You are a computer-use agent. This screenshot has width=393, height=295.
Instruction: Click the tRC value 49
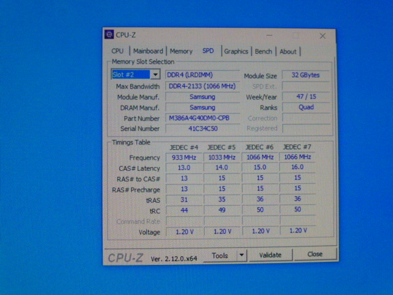click(222, 210)
